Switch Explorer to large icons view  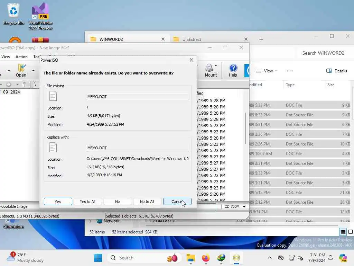351,232
